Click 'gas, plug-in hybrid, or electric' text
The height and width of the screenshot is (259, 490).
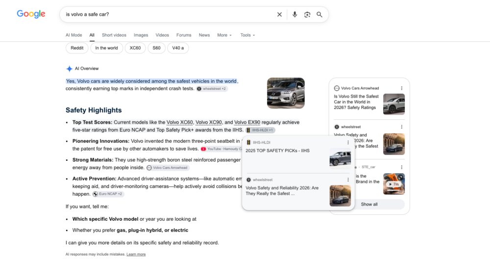[152, 230]
